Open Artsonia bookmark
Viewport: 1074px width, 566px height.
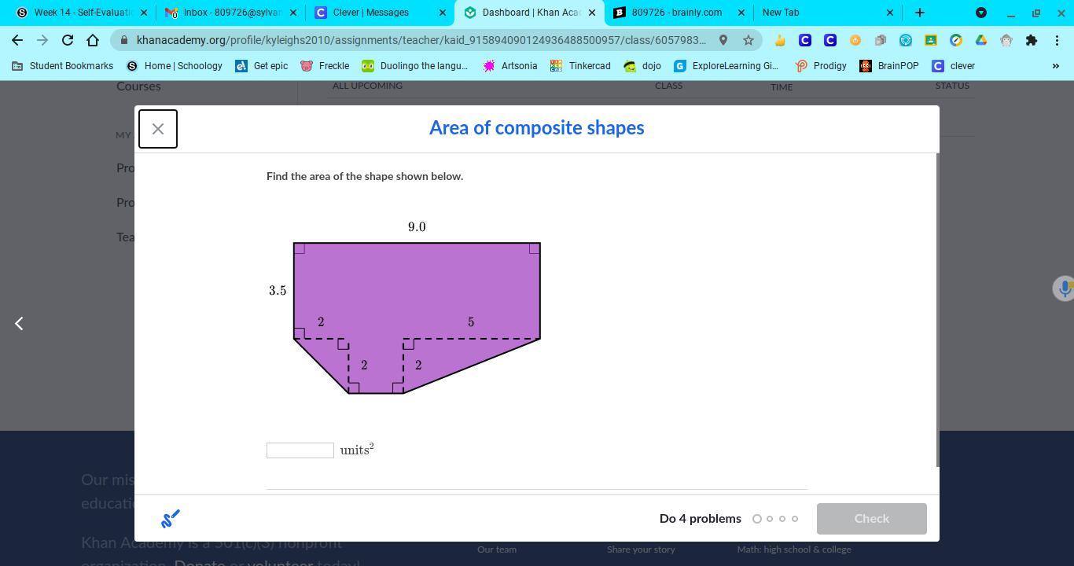(510, 66)
